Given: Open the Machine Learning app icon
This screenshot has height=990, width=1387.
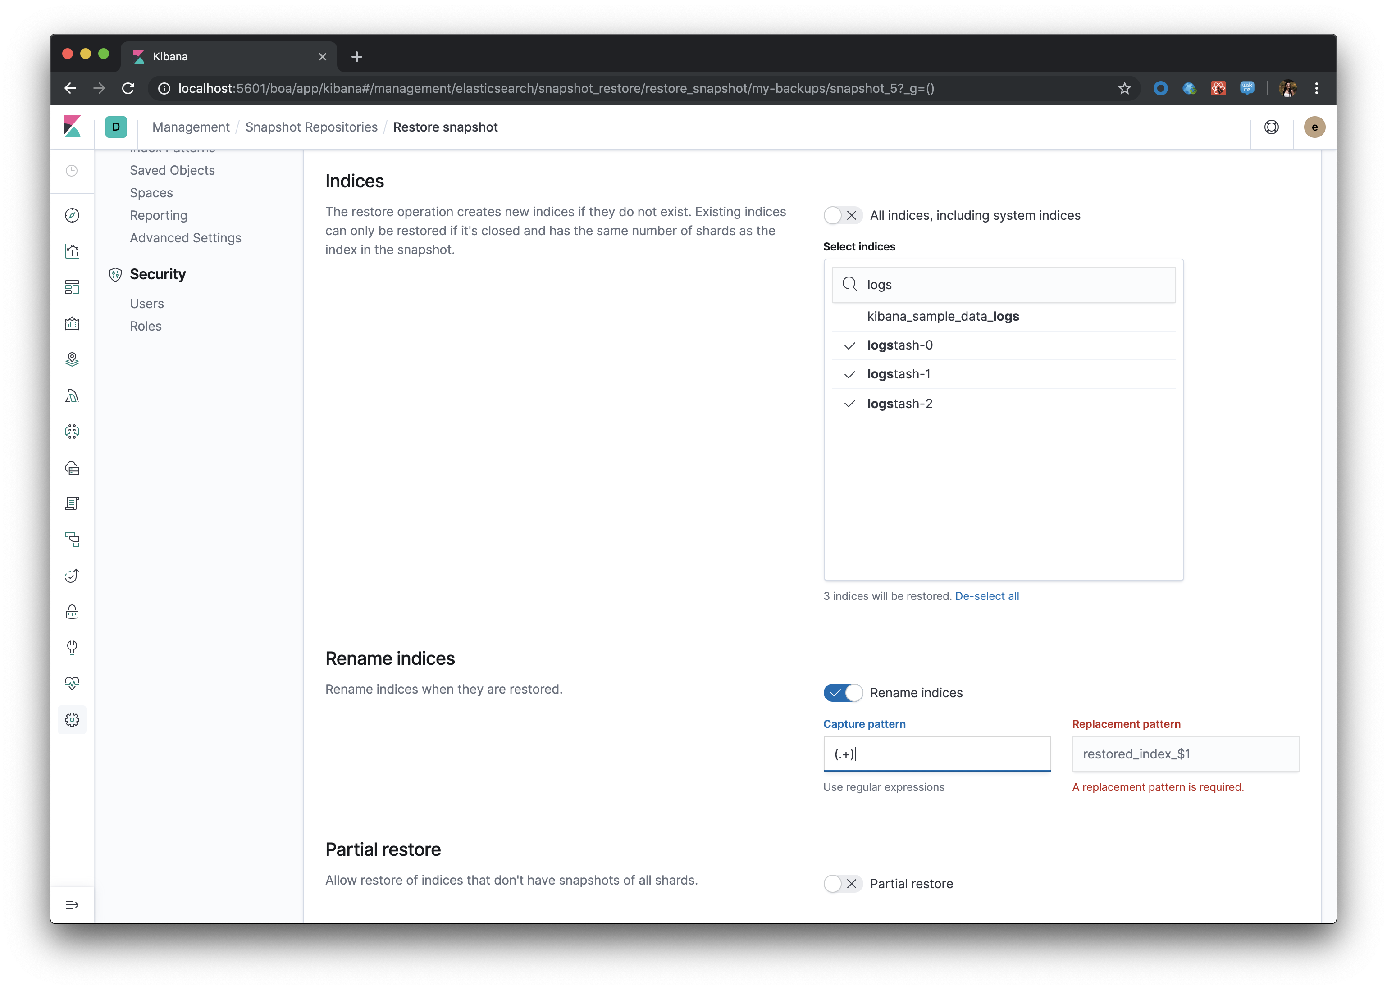Looking at the screenshot, I should (x=72, y=431).
